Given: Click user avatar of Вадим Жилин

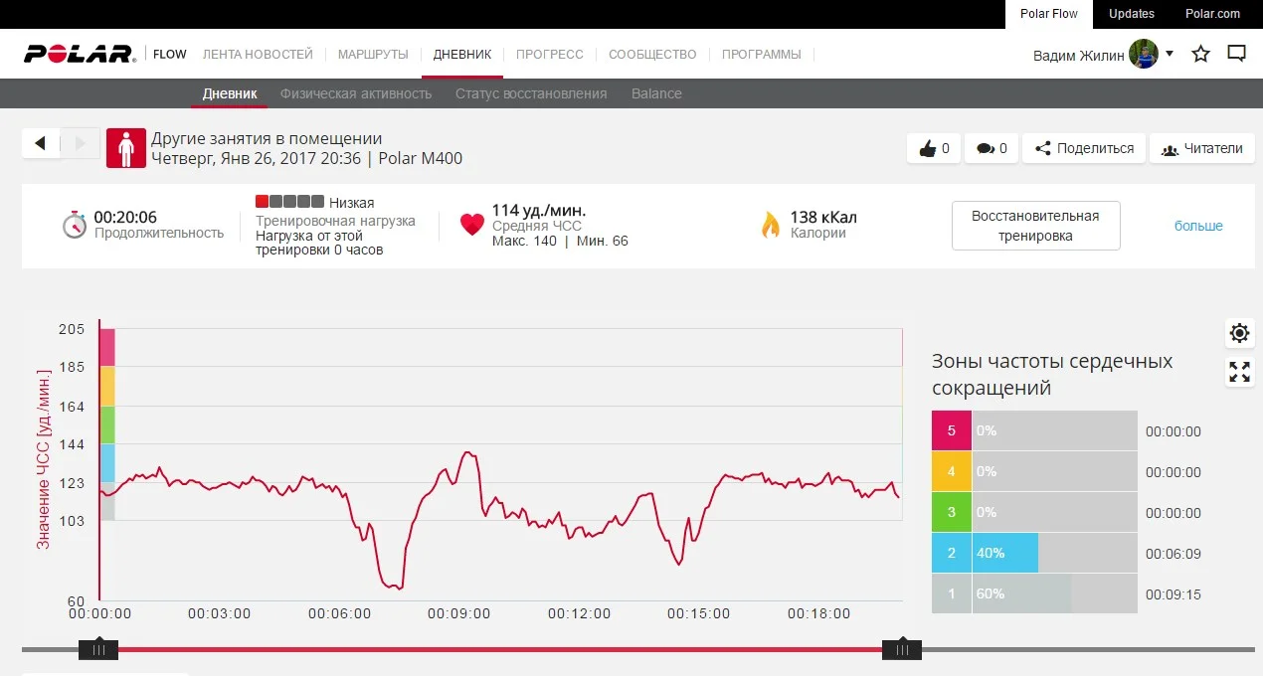Looking at the screenshot, I should pos(1144,55).
